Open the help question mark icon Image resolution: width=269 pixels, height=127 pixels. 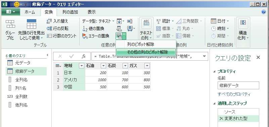tap(263, 12)
